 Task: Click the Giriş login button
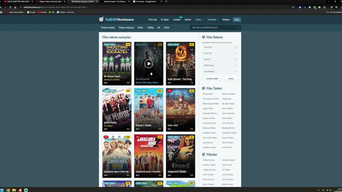pyautogui.click(x=237, y=20)
